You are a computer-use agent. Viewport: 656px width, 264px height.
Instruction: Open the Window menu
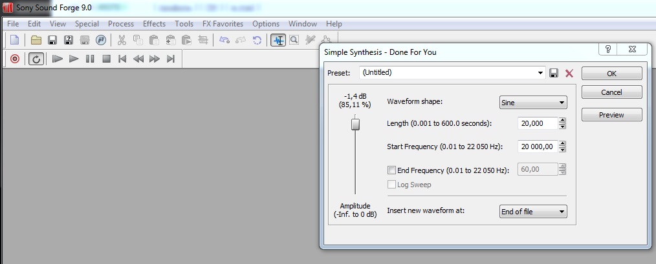pos(303,24)
